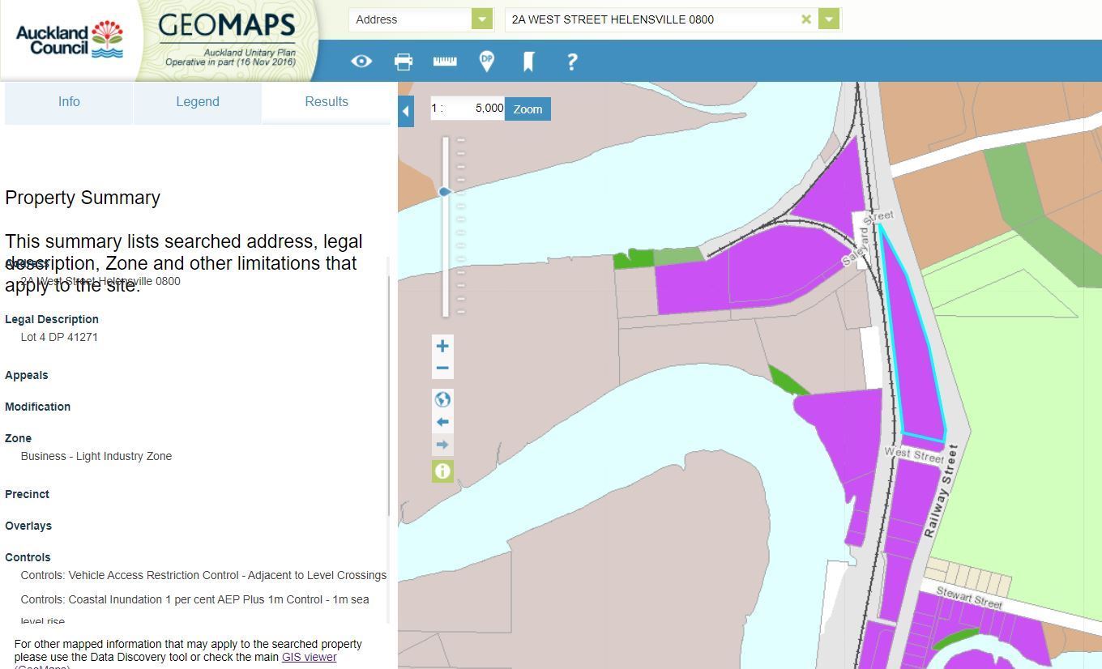The height and width of the screenshot is (669, 1102).
Task: Switch to the Legend tab
Action: click(198, 102)
